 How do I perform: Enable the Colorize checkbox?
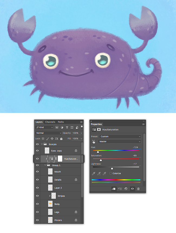coord(110,173)
